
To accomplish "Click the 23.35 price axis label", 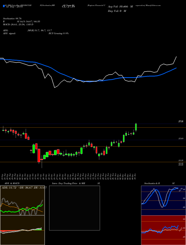I will (181, 160).
